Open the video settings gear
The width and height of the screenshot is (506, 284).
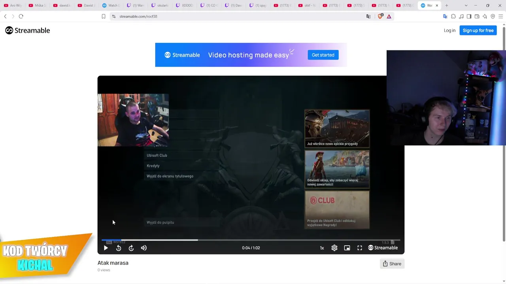coord(334,248)
